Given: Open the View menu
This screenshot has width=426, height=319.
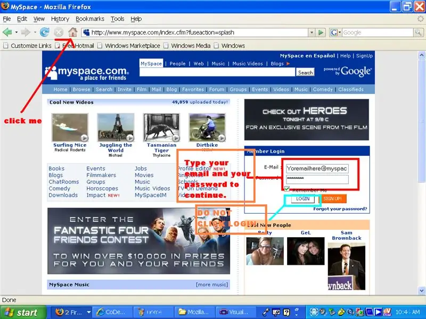Looking at the screenshot, I should (x=39, y=19).
